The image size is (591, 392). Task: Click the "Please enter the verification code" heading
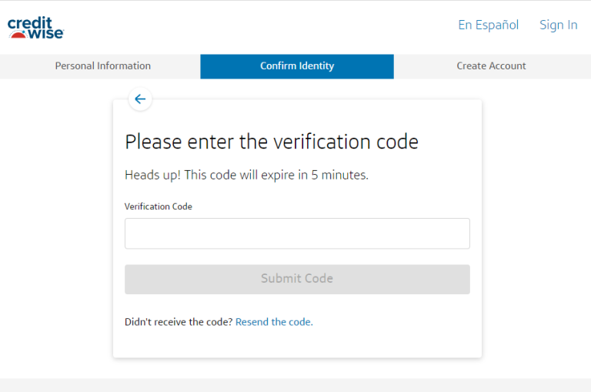272,142
